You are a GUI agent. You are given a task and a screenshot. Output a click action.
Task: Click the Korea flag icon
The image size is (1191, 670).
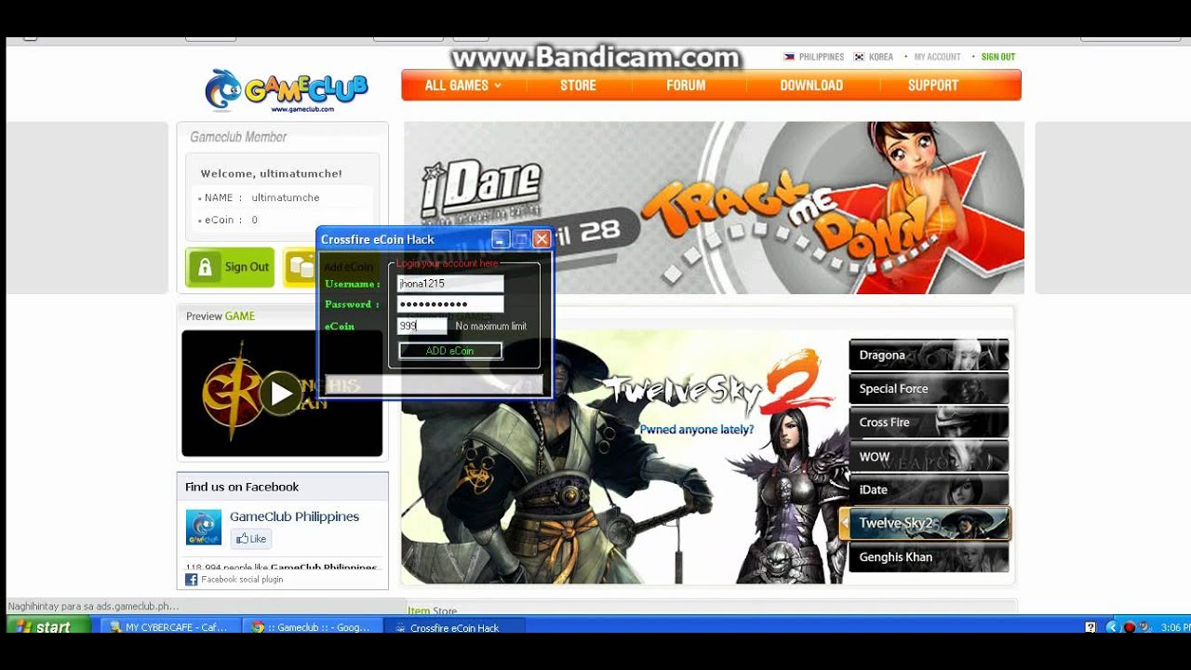tap(859, 57)
